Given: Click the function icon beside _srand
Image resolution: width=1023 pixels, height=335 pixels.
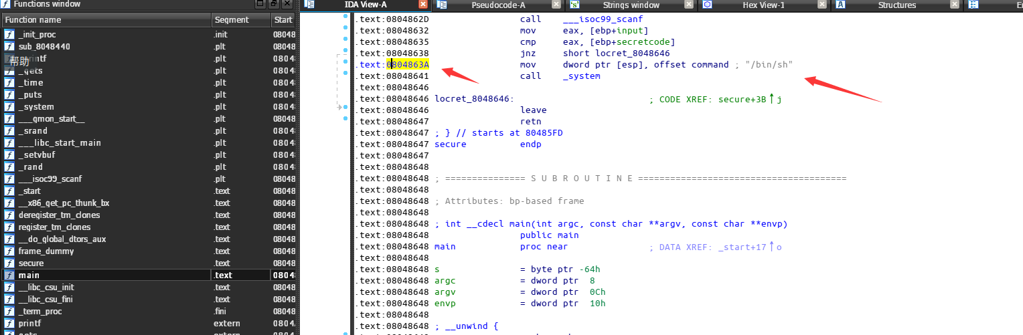Looking at the screenshot, I should point(9,131).
